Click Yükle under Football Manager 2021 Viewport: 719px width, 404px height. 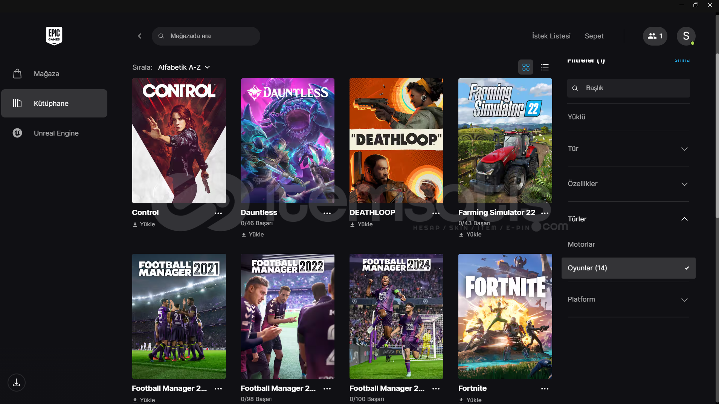point(143,400)
